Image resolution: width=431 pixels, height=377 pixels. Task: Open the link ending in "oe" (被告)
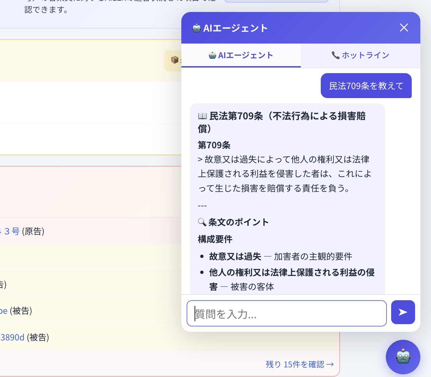[x=4, y=311]
